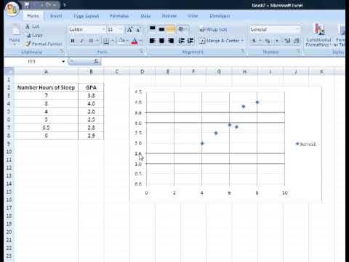Screen dimensions: 349x262
Task: Decrease indent icon
Action: (181, 41)
